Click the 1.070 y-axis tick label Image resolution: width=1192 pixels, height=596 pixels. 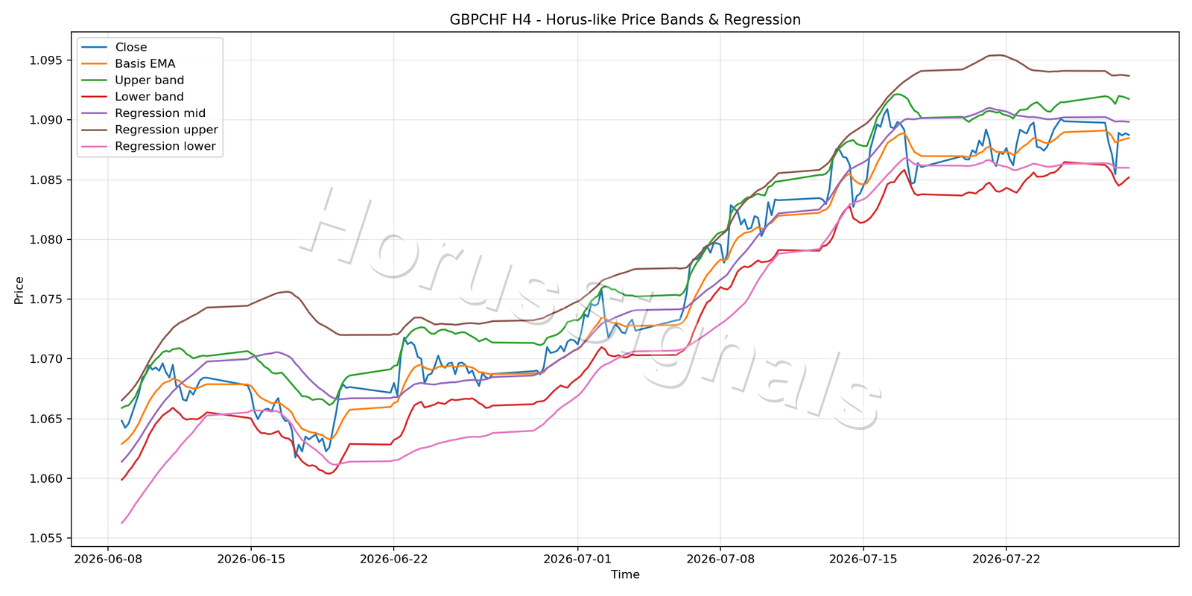click(48, 359)
